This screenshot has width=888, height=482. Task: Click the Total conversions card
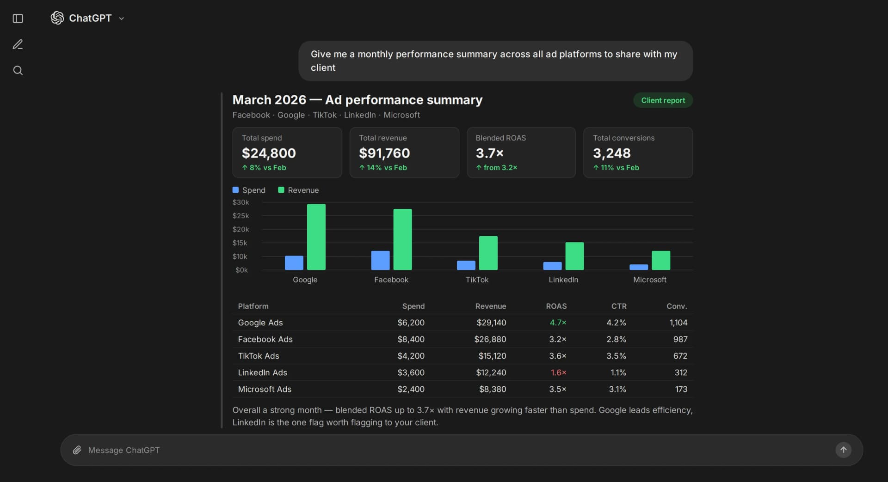pos(638,153)
